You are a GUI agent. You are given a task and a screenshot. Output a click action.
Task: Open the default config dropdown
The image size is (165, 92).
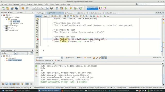coord(47,8)
